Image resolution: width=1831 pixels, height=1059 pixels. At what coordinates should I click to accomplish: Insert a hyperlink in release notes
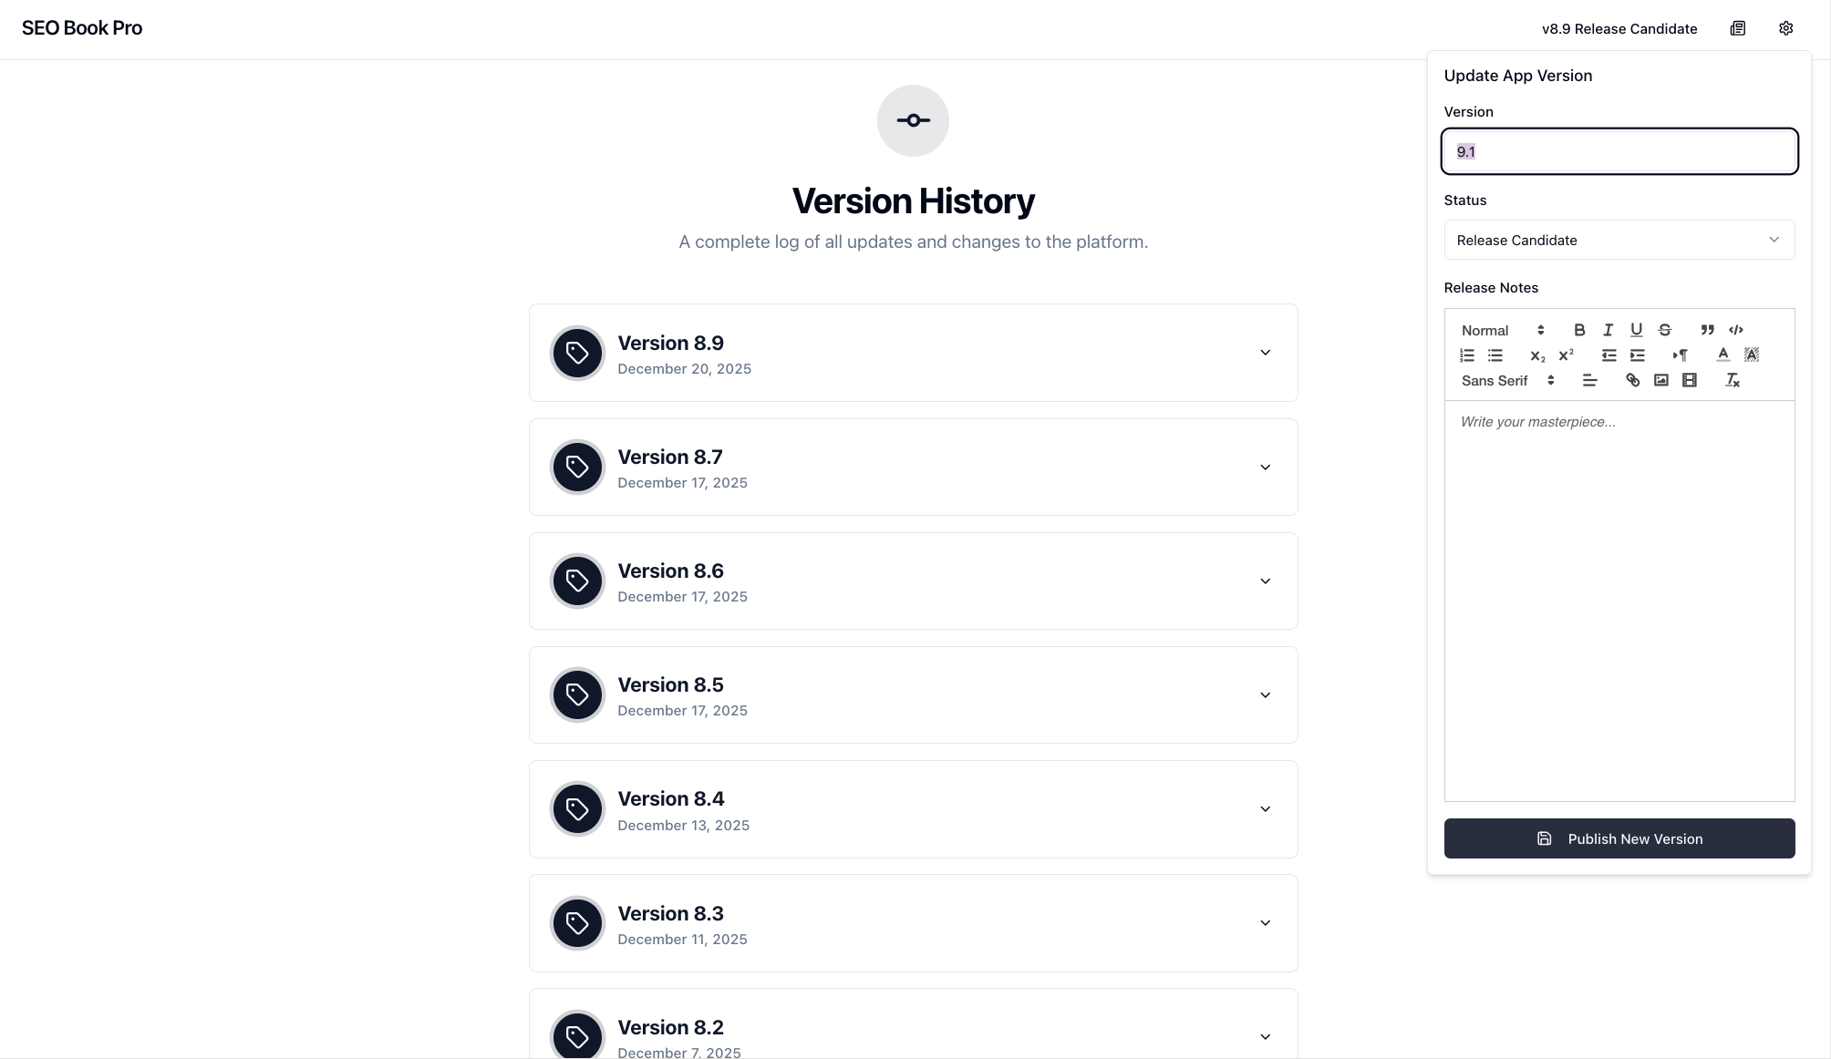(1632, 380)
